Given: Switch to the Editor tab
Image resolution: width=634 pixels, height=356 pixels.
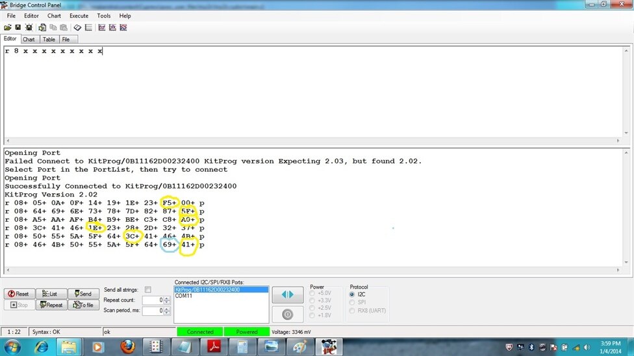Looking at the screenshot, I should pos(10,39).
